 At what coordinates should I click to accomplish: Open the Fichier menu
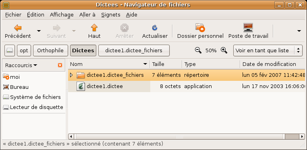13,14
